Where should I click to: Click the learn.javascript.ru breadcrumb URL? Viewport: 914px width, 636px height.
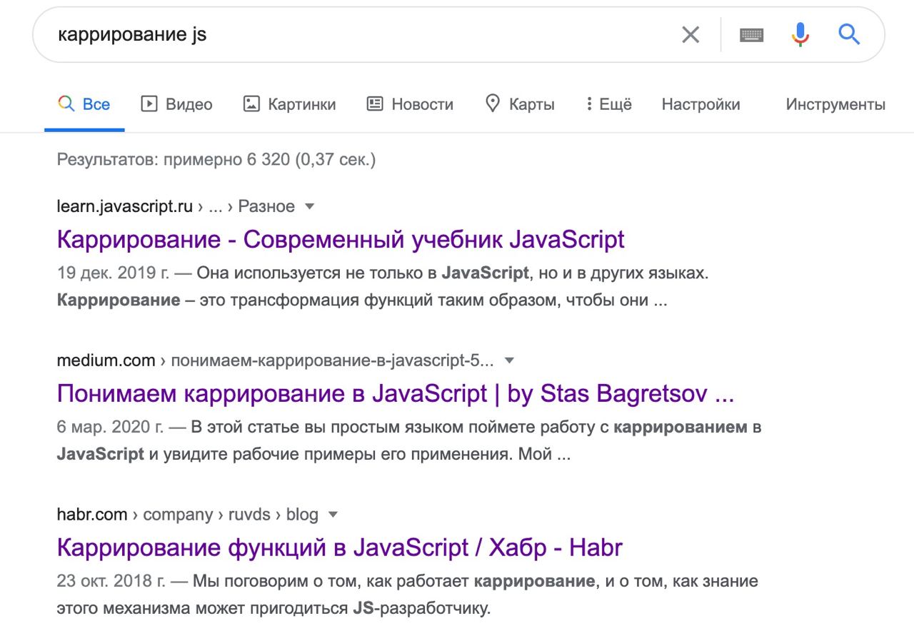[x=176, y=206]
